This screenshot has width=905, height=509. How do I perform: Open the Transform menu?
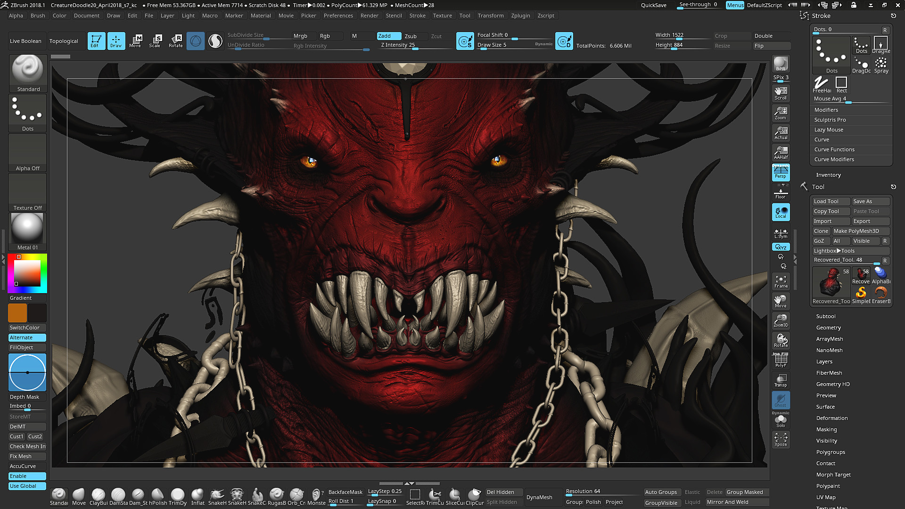click(490, 16)
